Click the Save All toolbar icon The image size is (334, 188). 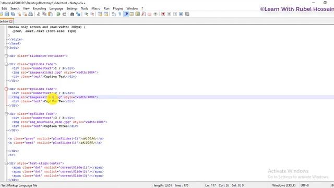tap(13, 14)
